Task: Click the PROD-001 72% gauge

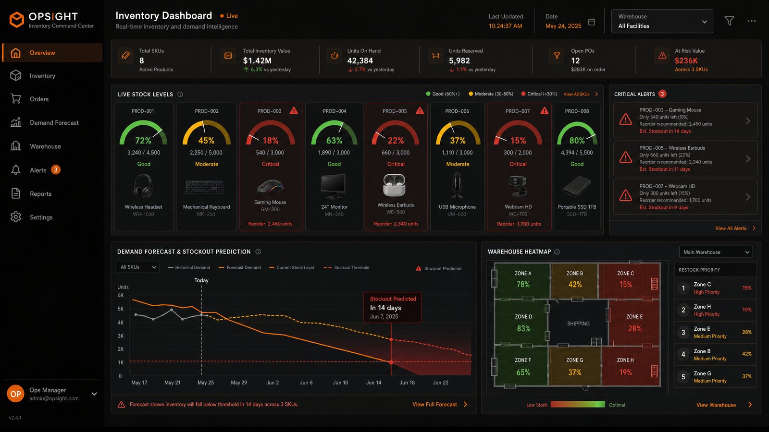Action: (143, 133)
